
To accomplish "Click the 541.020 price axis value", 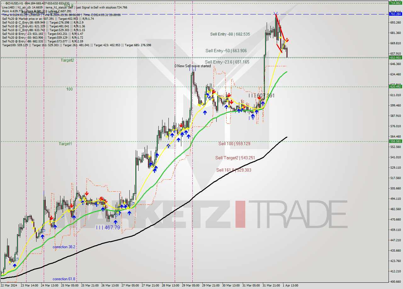I will point(395,157).
